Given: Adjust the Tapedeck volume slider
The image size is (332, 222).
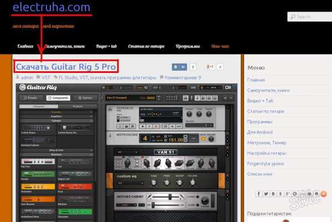Looking at the screenshot, I should [x=199, y=125].
